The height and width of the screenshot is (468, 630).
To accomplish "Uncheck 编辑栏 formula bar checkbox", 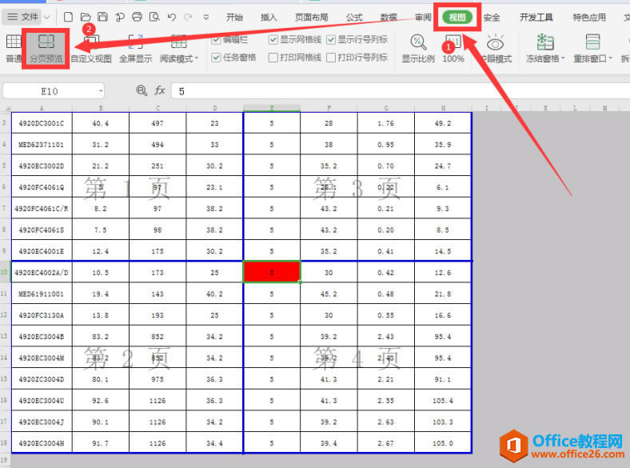I will pyautogui.click(x=216, y=39).
